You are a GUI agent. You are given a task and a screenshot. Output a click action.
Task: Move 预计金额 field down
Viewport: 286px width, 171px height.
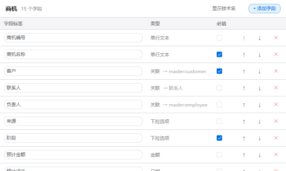260,155
